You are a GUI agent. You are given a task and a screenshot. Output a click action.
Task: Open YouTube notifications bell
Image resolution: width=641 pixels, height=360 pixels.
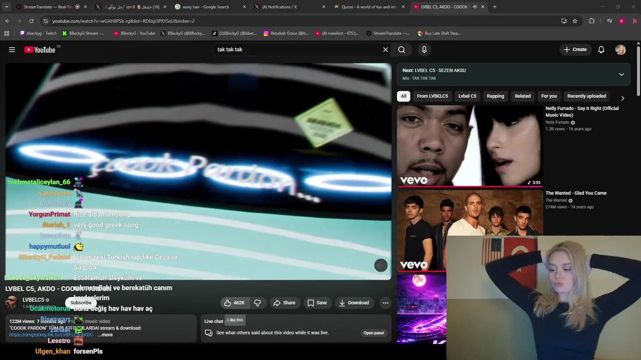[x=601, y=49]
